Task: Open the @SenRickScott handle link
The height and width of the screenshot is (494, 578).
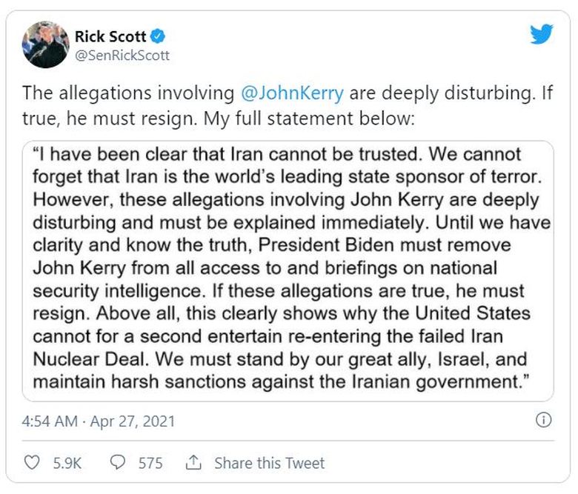Action: (x=122, y=56)
